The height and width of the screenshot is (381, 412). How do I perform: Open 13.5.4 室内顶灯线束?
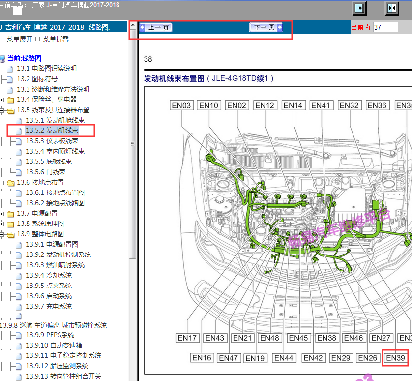point(55,151)
